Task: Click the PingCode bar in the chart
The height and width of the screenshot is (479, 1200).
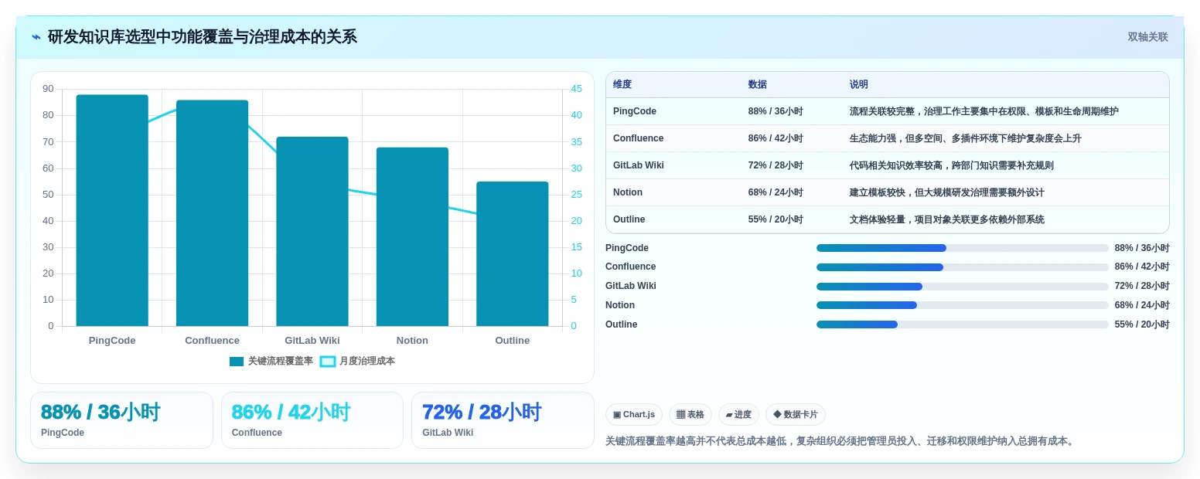Action: click(112, 210)
